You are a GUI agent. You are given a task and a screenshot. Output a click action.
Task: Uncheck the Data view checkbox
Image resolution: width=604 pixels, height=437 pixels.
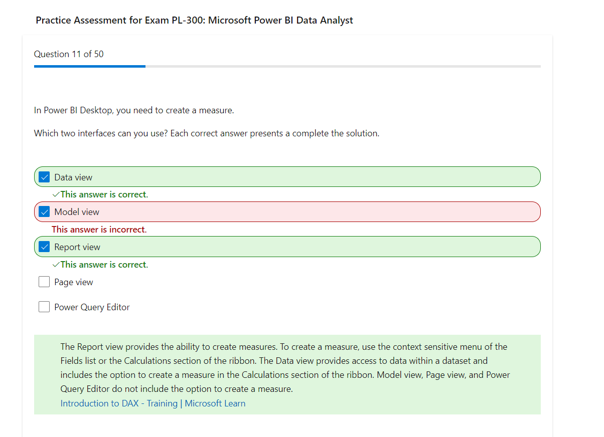click(44, 177)
